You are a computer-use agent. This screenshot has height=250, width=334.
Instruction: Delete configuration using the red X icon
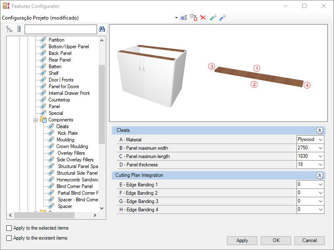click(x=203, y=17)
